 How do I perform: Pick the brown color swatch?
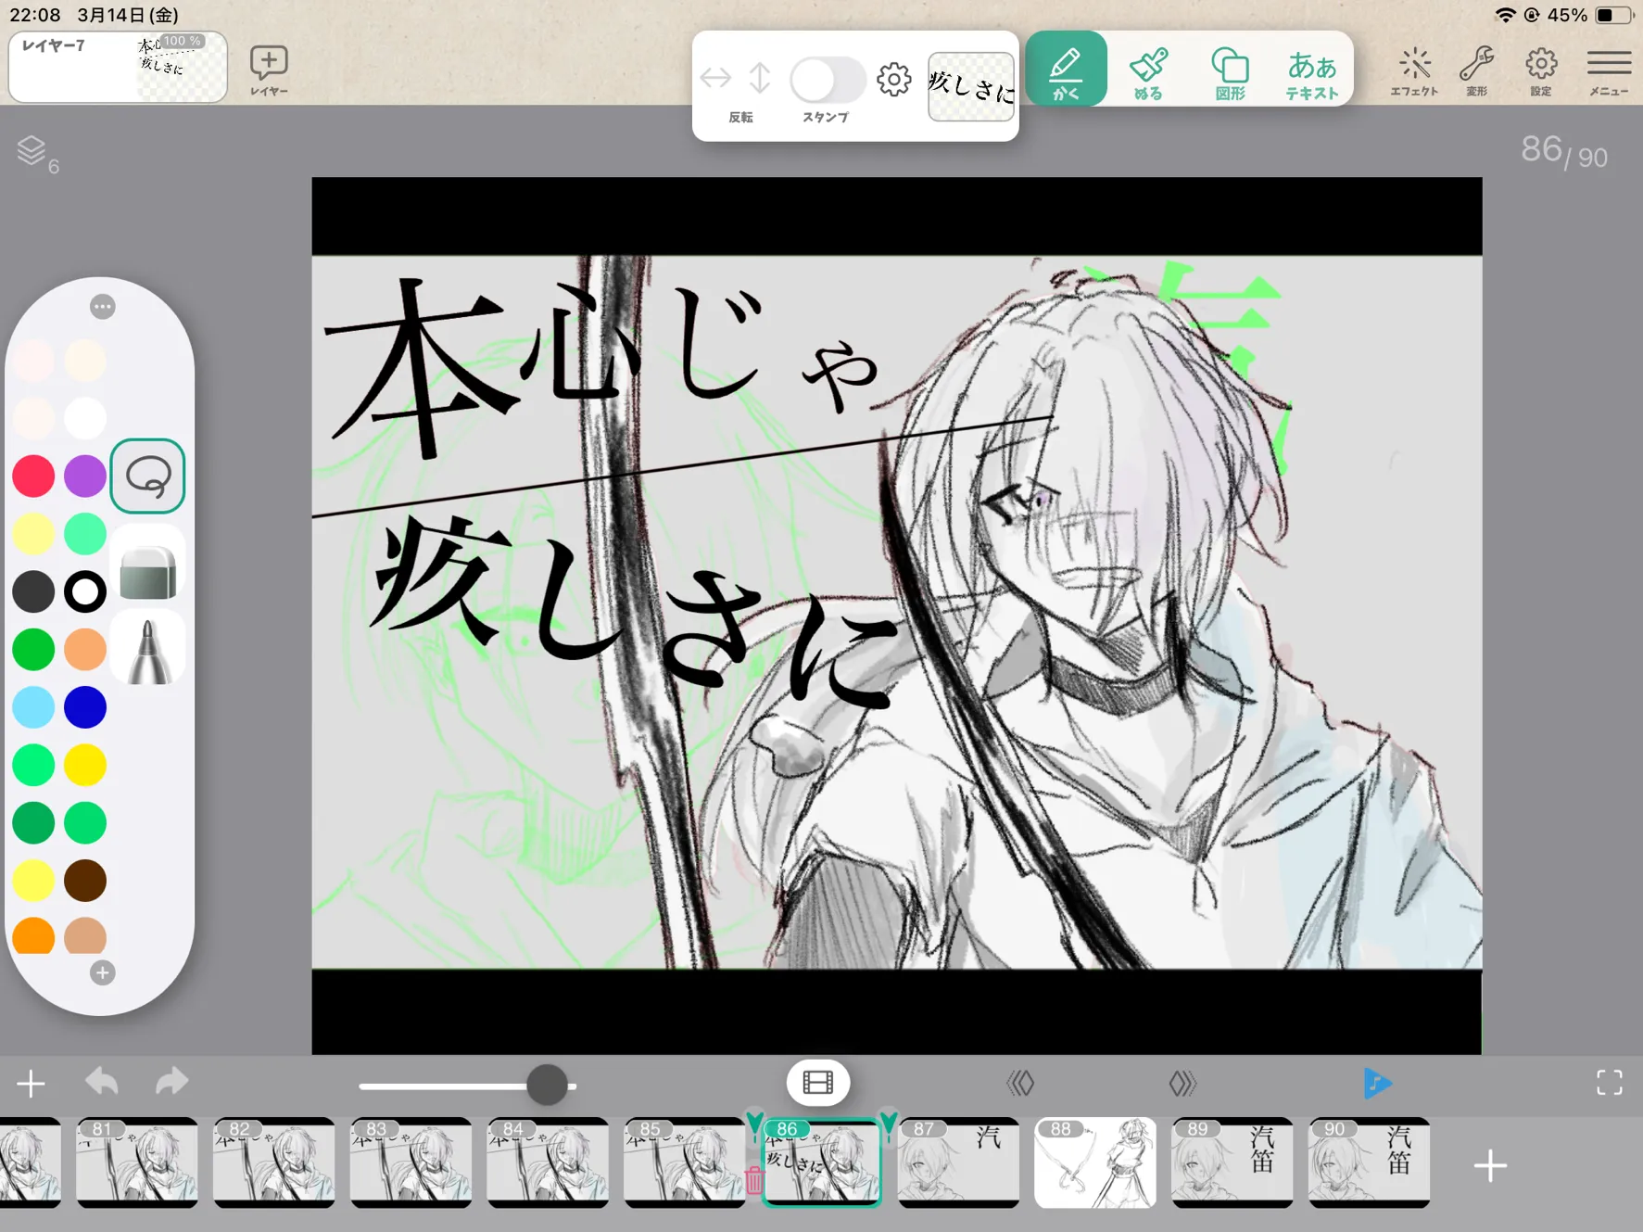85,881
